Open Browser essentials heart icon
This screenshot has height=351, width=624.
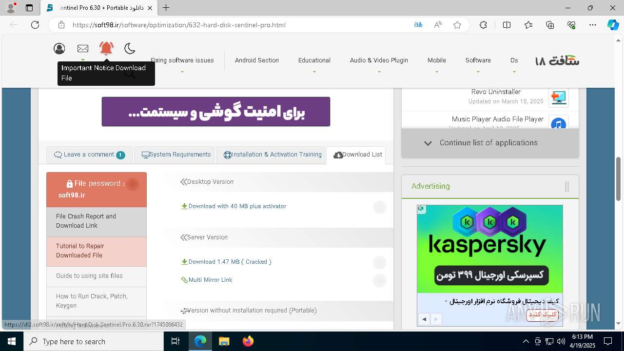pos(571,25)
